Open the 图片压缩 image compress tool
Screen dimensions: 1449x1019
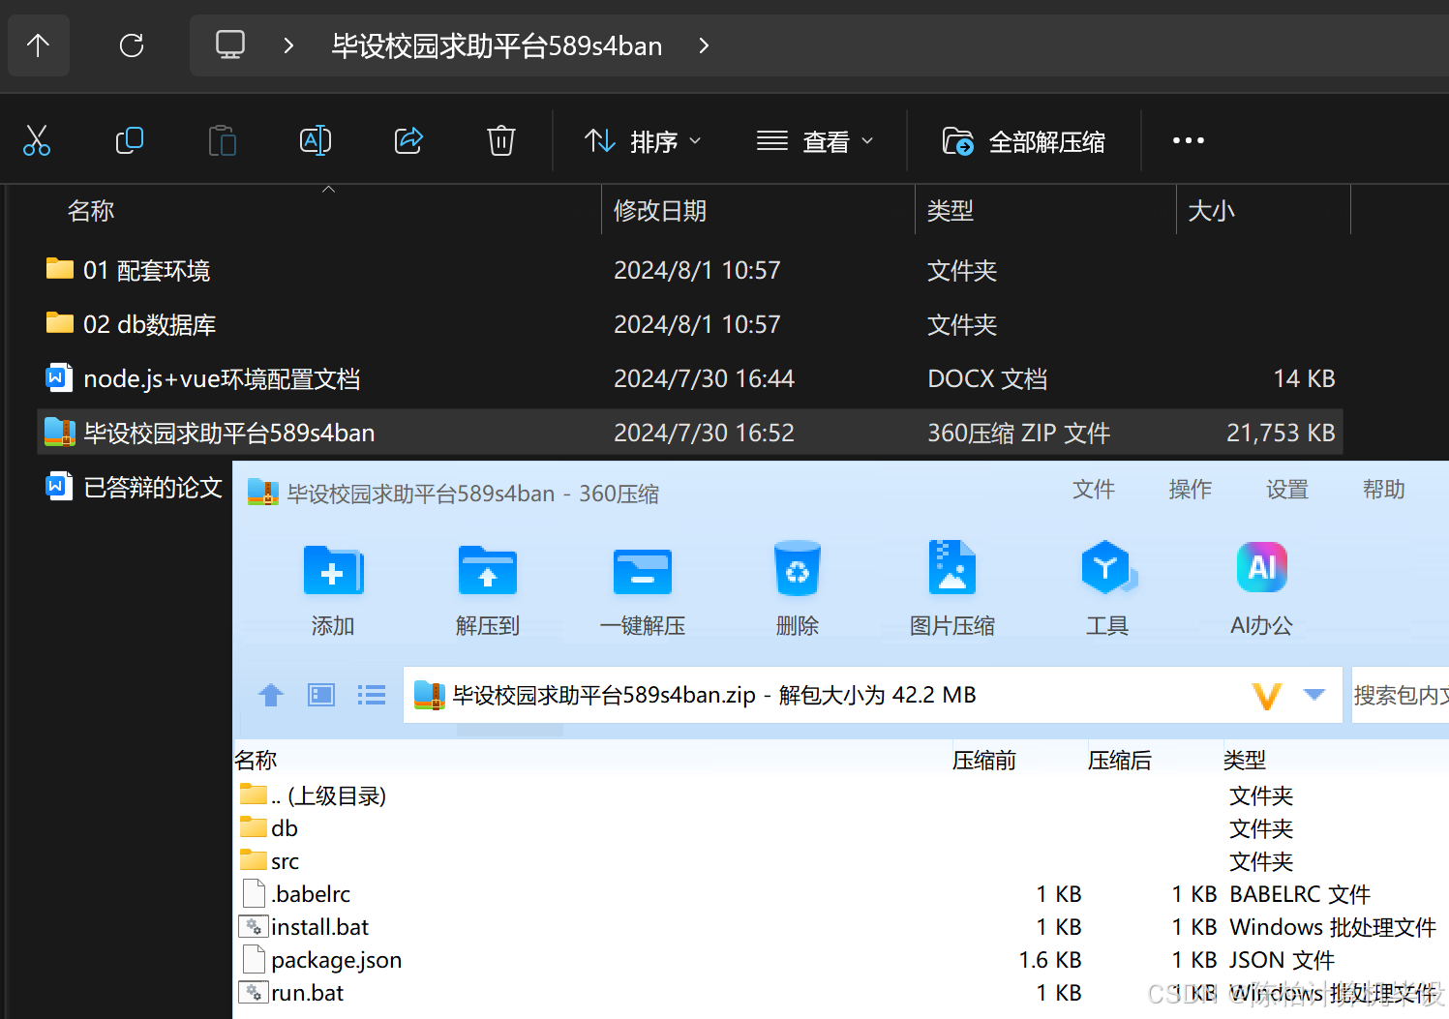(x=952, y=588)
